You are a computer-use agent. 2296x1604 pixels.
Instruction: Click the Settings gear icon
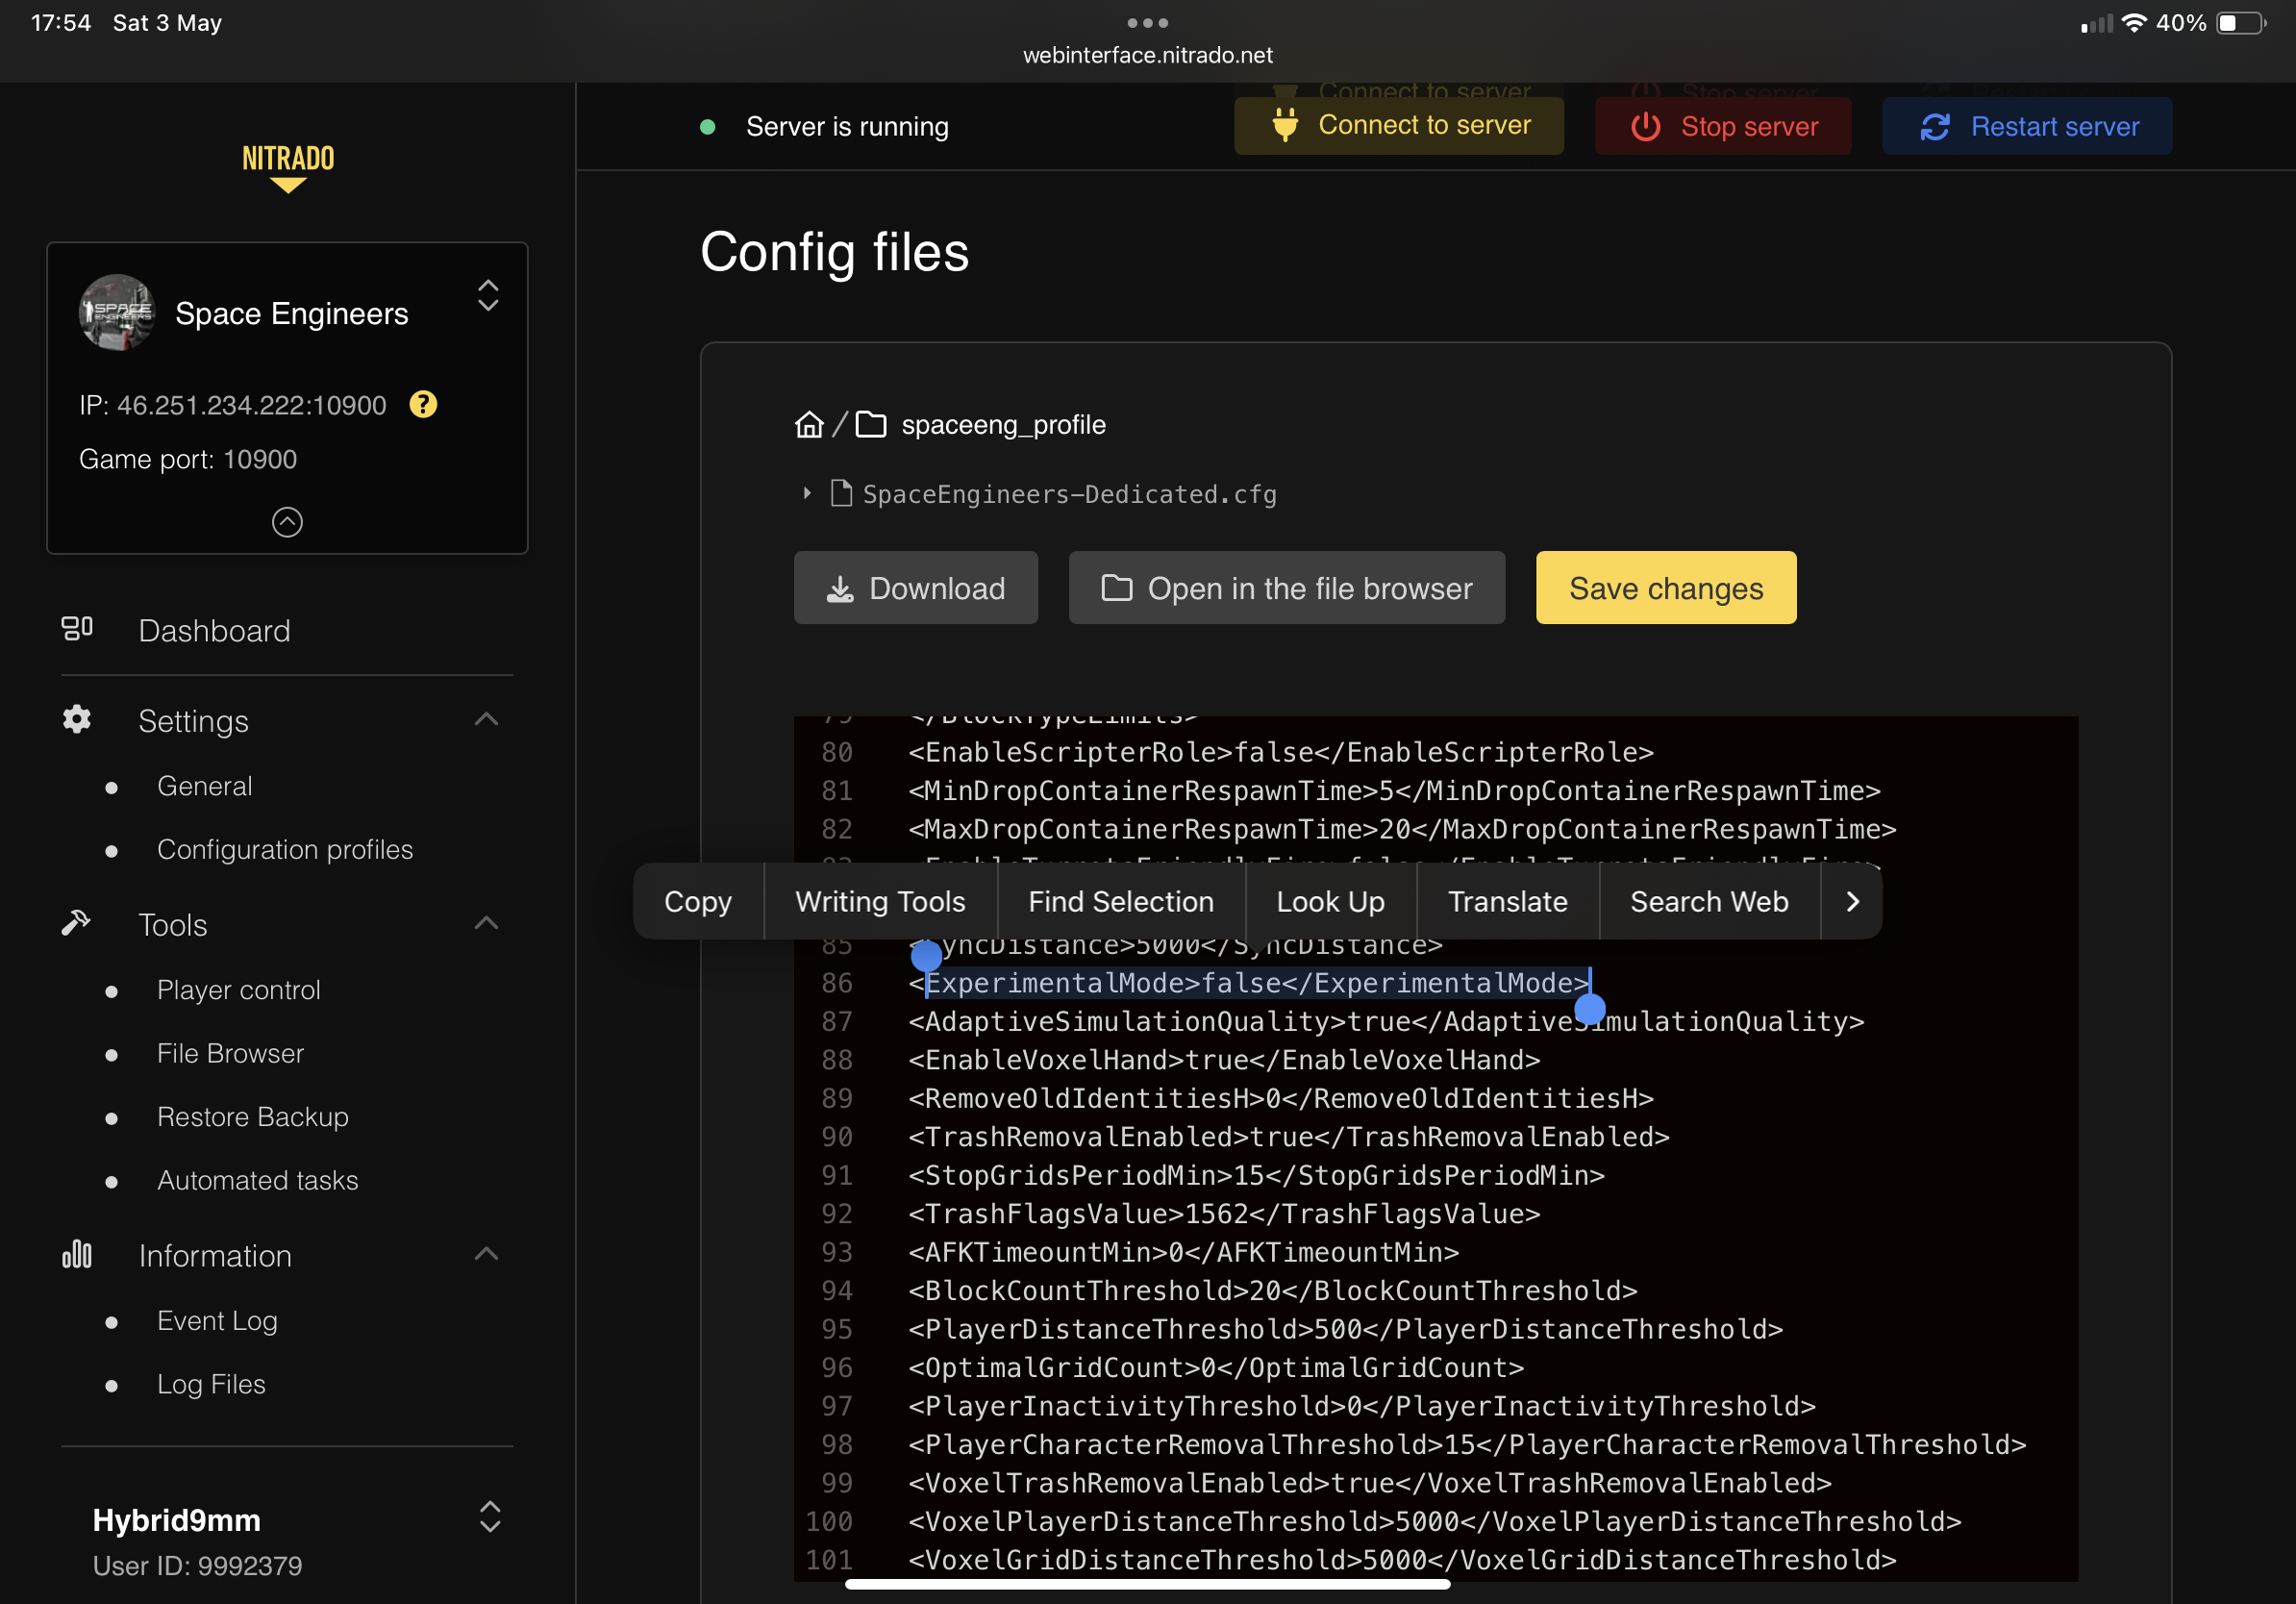(77, 719)
